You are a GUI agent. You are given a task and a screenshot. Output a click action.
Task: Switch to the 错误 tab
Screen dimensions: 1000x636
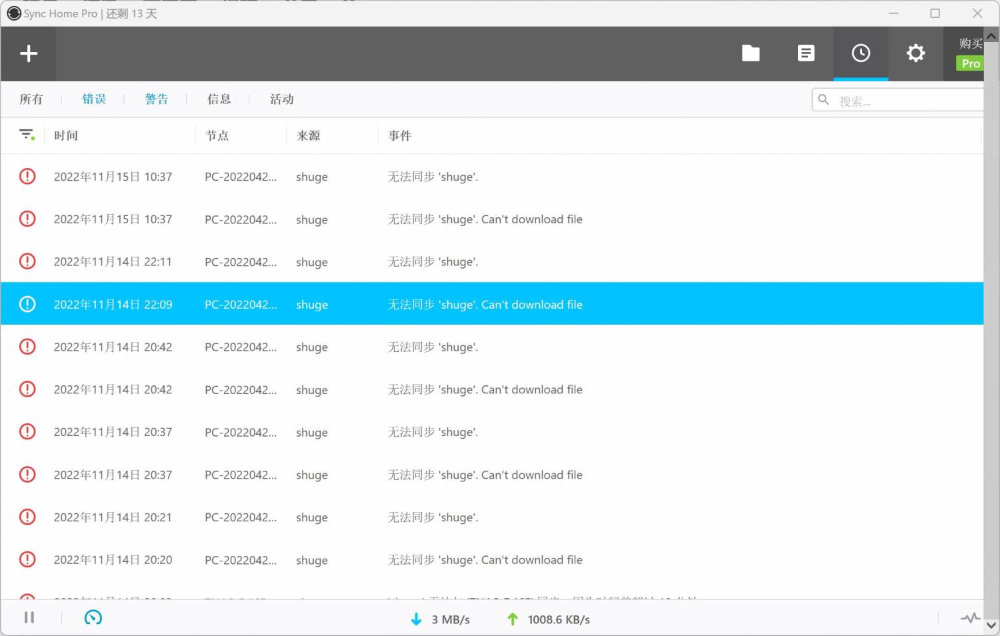click(x=94, y=99)
